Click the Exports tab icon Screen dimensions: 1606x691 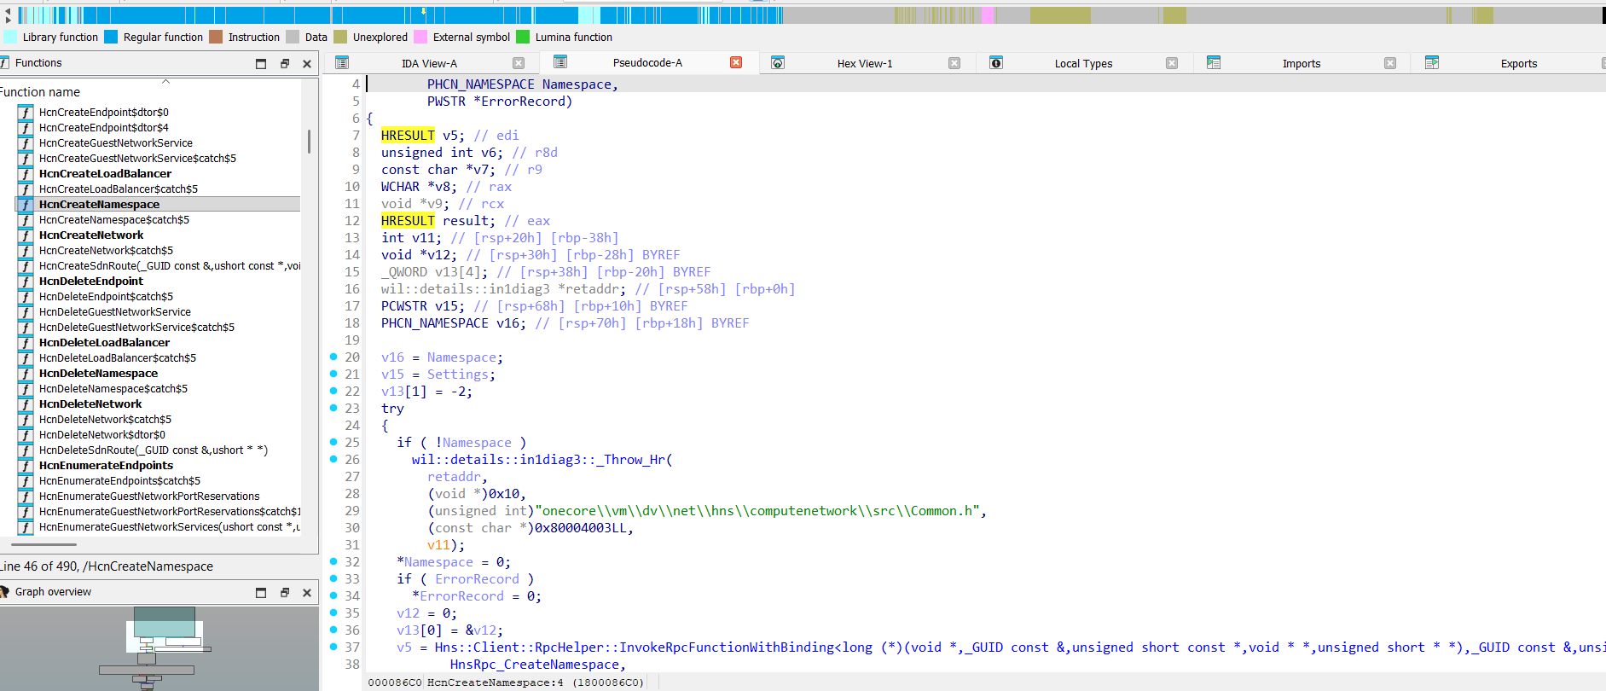pos(1432,62)
